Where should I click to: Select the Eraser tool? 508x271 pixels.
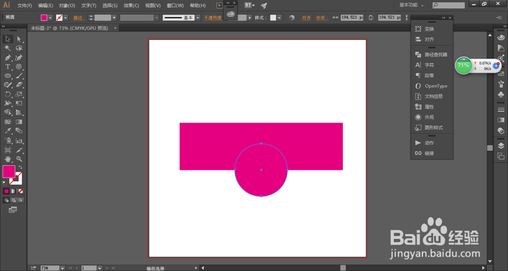click(19, 84)
